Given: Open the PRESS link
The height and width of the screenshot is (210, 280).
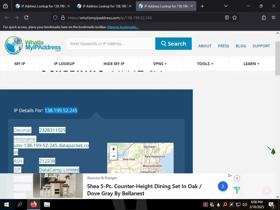Looking at the screenshot, I should pyautogui.click(x=223, y=46).
